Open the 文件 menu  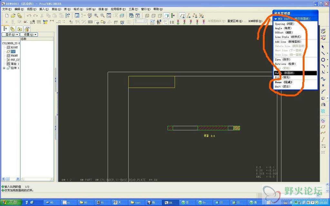pos(7,9)
